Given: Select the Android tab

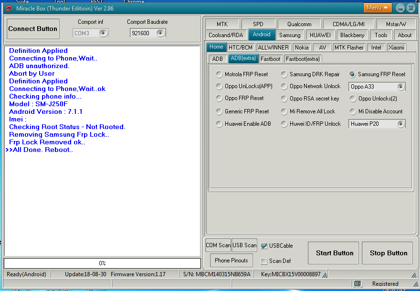Looking at the screenshot, I should 262,34.
